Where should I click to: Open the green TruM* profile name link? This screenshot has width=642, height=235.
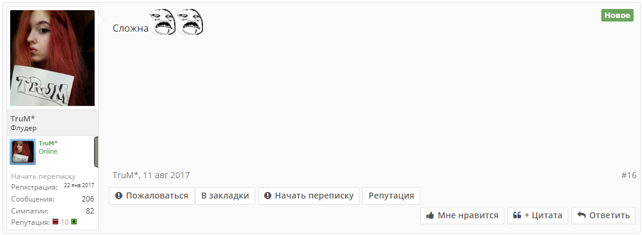click(x=49, y=143)
